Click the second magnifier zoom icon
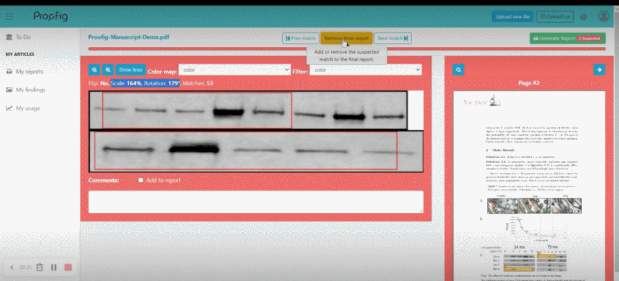Screen dimensions: 619x281 (108, 70)
